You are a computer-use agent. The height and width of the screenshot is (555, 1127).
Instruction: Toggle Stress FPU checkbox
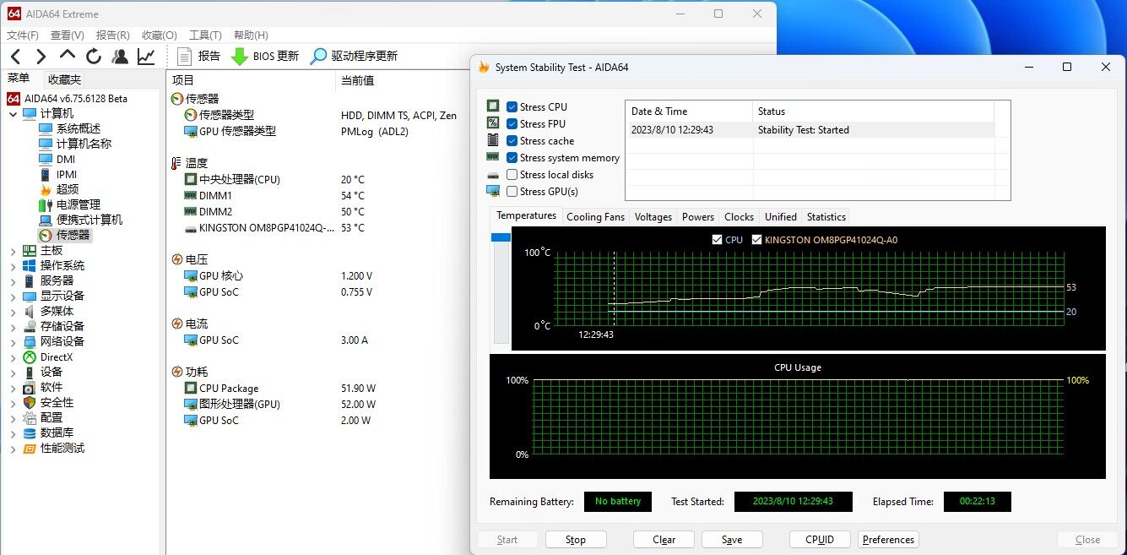512,123
